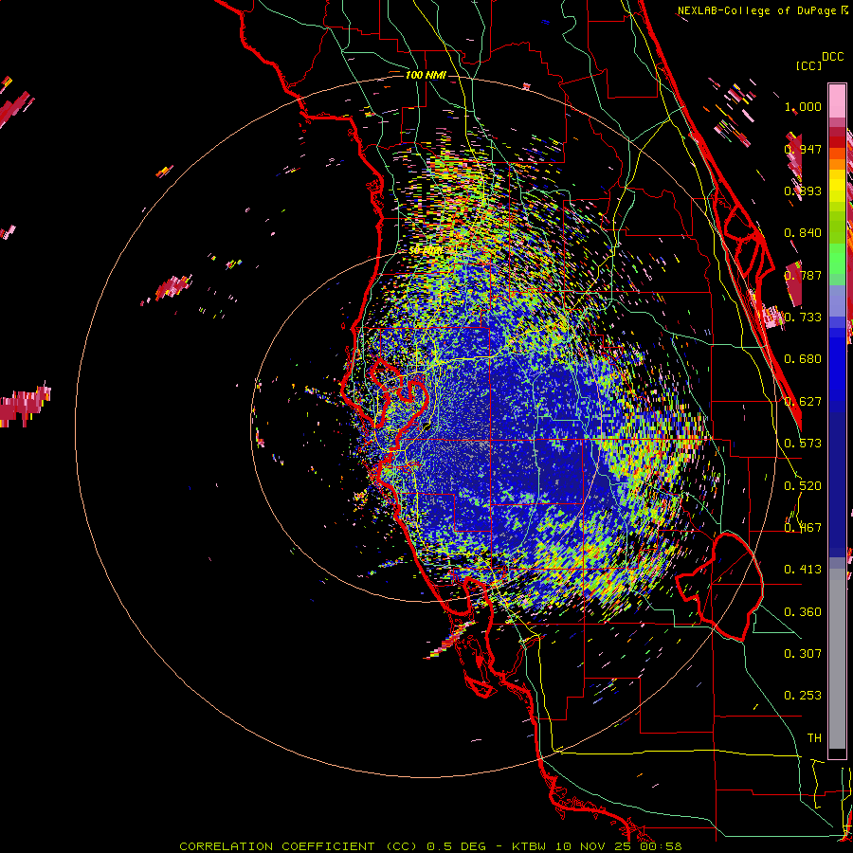
Task: Pick the bright green segment of the color bar
Action: [837, 258]
